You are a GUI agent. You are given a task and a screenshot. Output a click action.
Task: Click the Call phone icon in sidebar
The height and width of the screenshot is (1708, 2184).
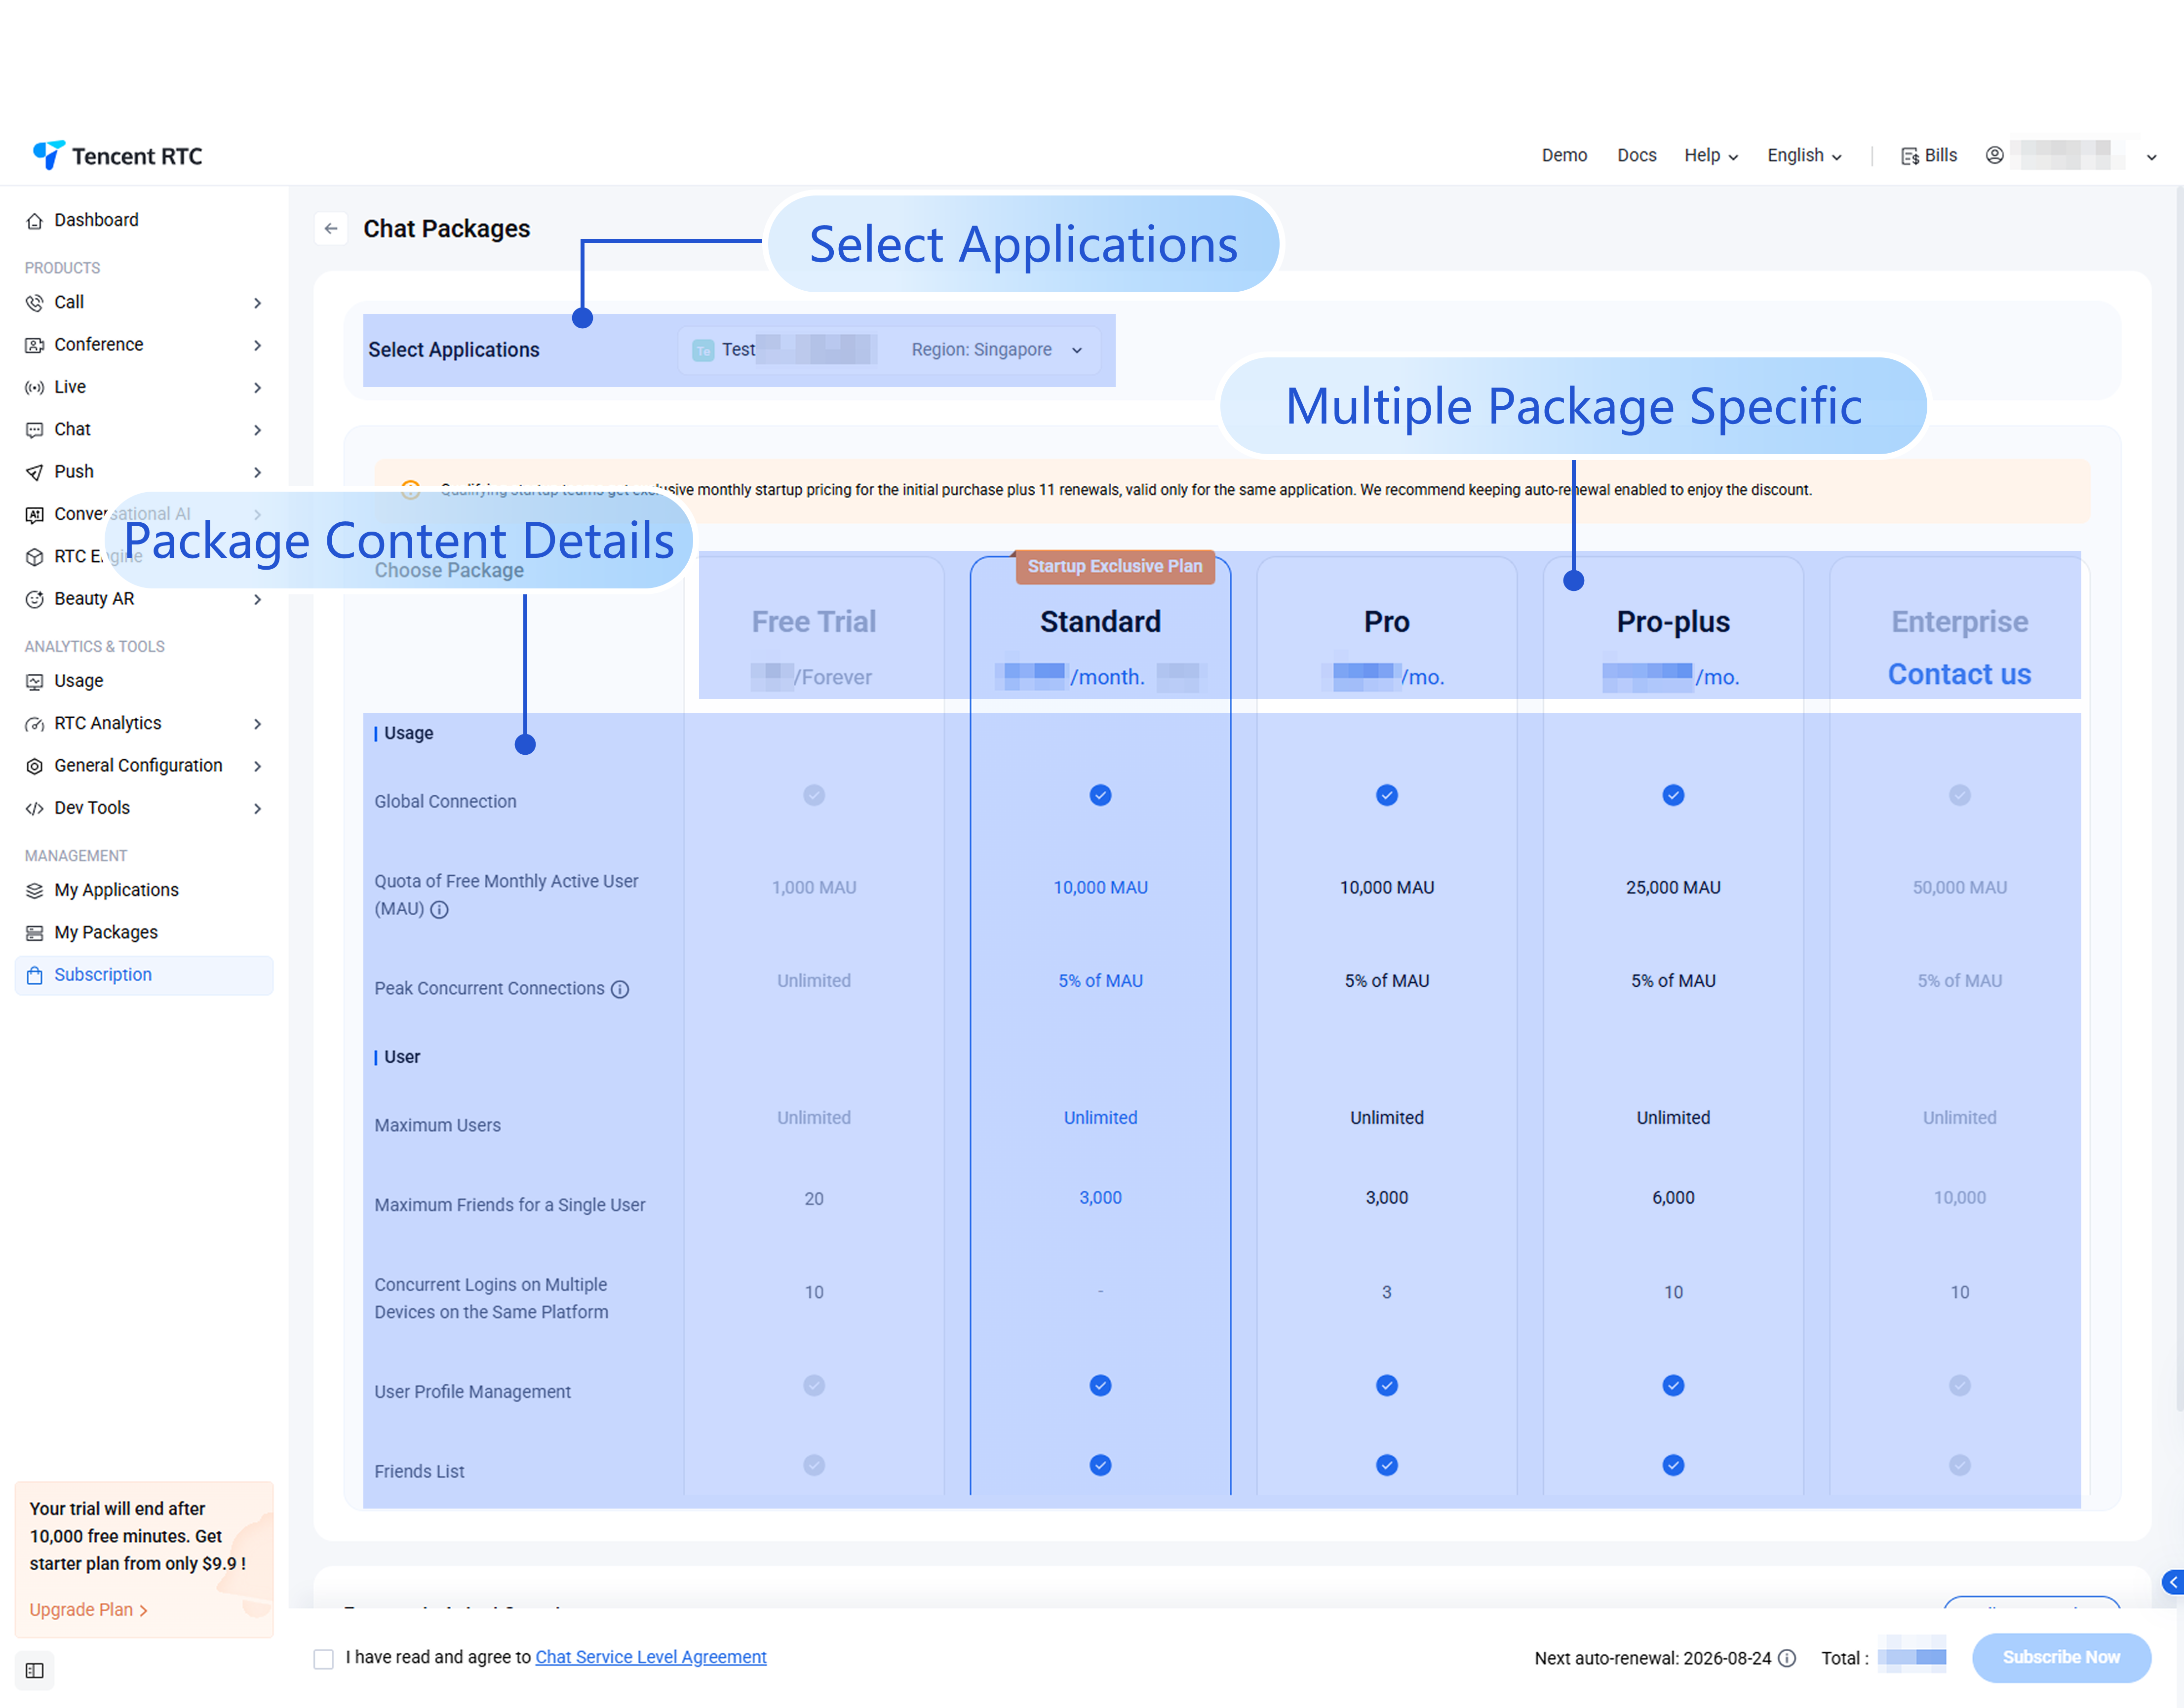[35, 303]
